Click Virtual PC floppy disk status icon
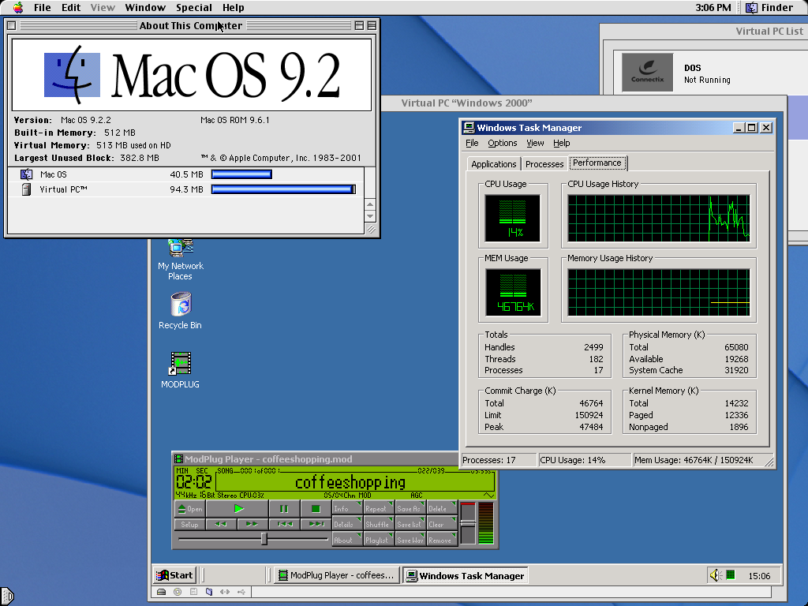 tap(193, 592)
